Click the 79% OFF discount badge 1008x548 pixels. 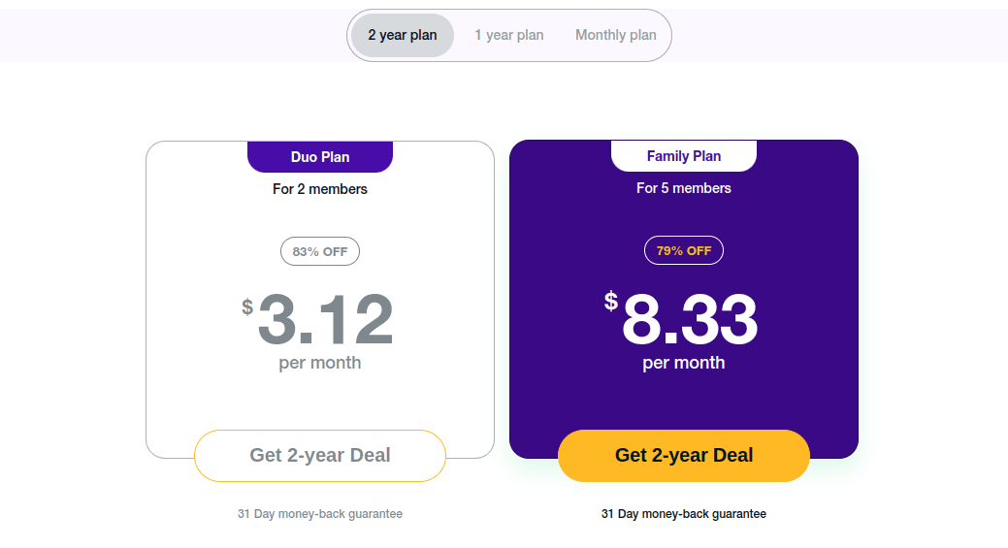point(684,251)
